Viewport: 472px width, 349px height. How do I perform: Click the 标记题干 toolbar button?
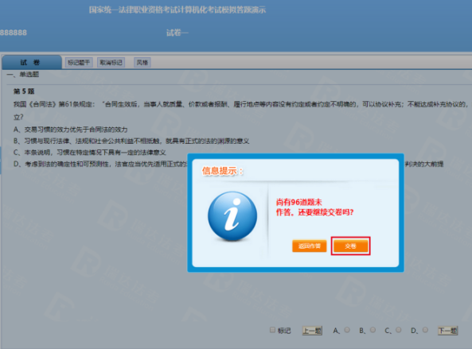point(79,63)
